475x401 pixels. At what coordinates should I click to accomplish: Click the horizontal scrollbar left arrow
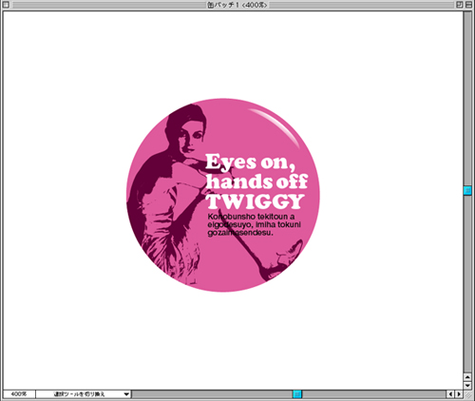click(450, 394)
